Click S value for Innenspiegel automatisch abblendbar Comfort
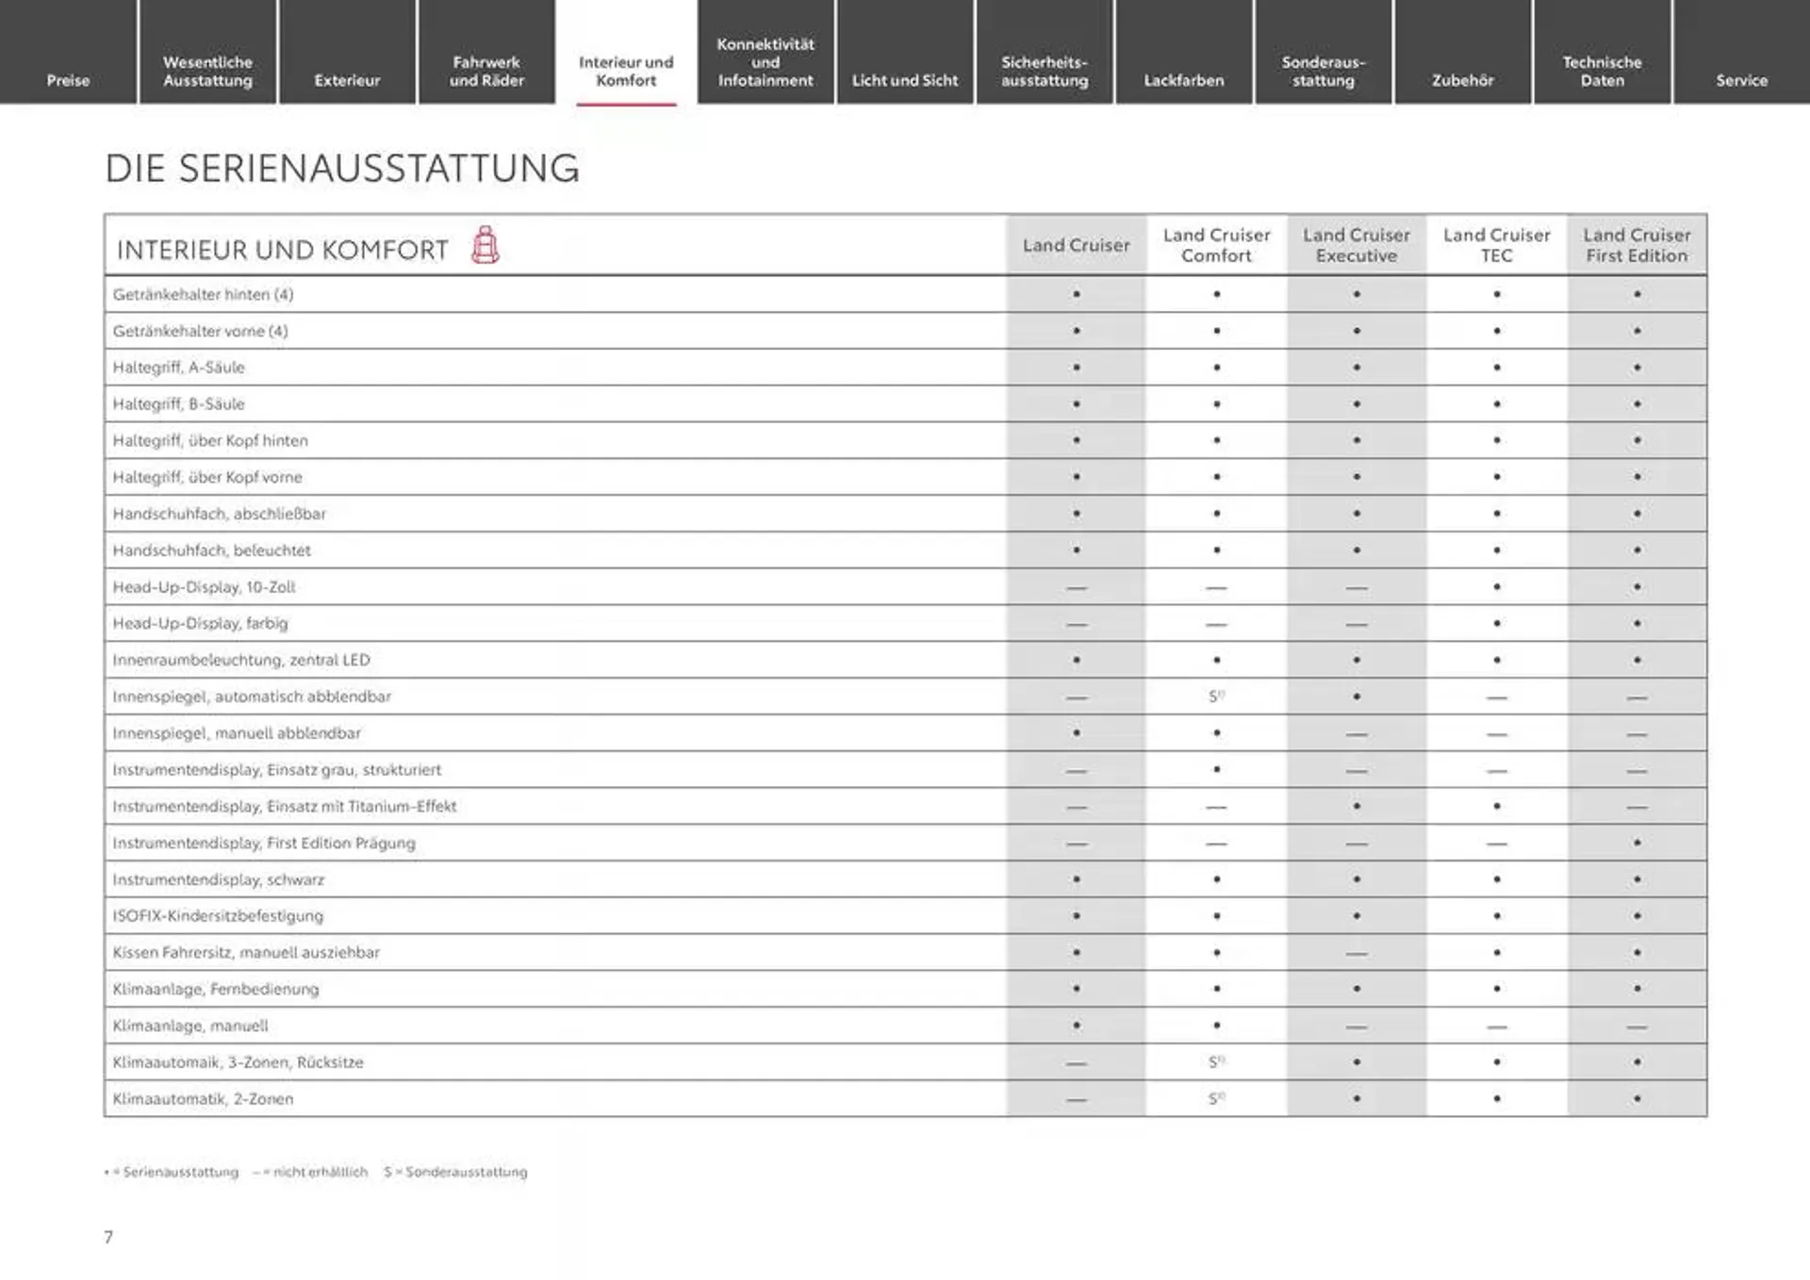 click(1216, 697)
